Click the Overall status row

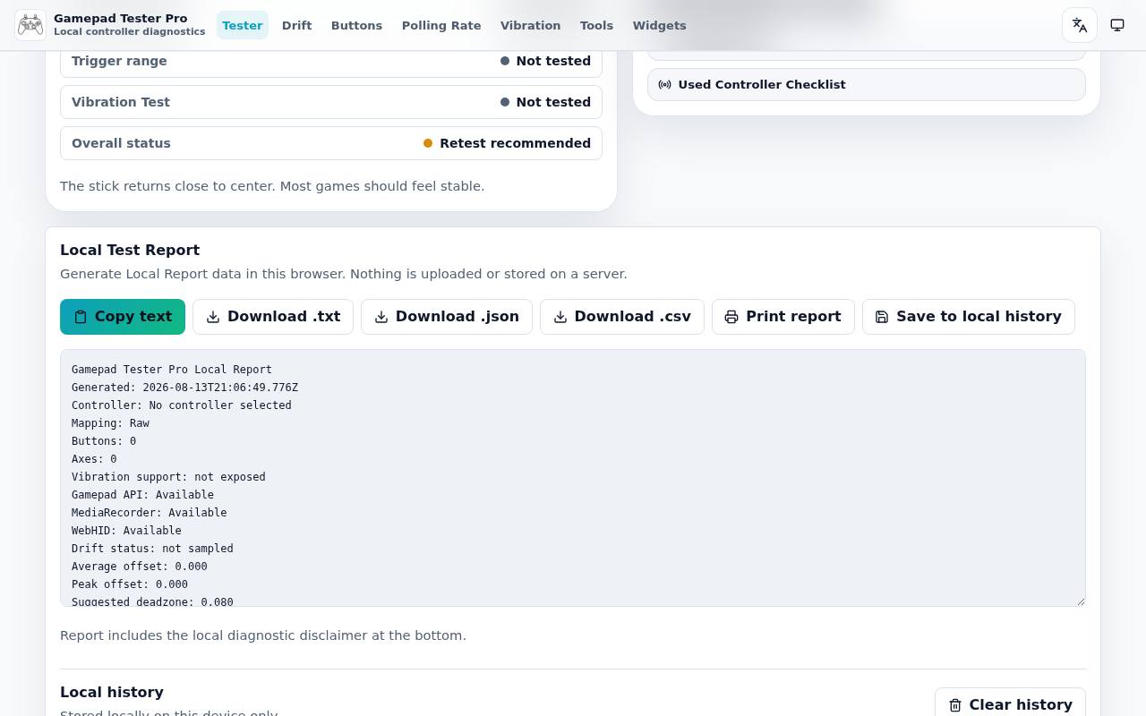[331, 143]
